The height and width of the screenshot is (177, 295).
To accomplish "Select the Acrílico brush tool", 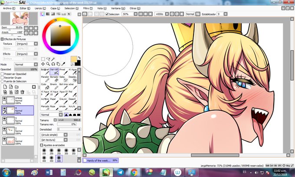I will pyautogui.click(x=45, y=101).
